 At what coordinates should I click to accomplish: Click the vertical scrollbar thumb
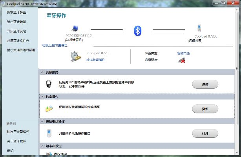click(x=237, y=68)
